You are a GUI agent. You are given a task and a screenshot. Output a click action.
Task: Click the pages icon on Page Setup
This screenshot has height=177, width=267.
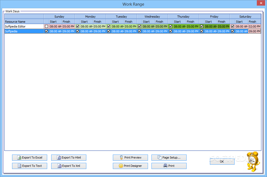[x=160, y=158]
